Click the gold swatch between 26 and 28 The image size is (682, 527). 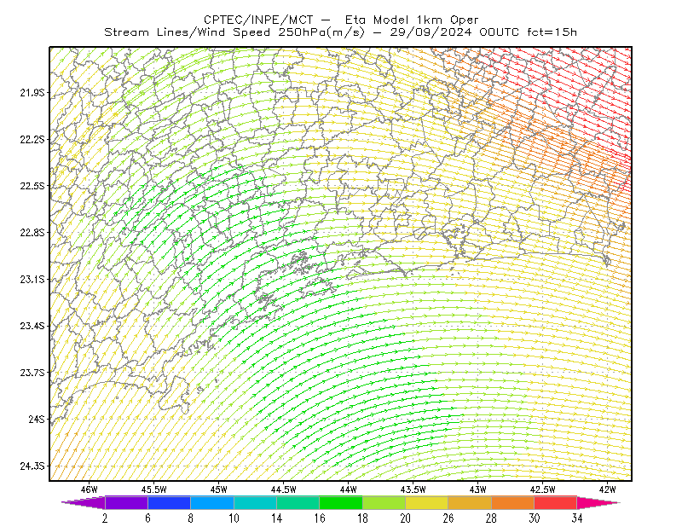(470, 502)
